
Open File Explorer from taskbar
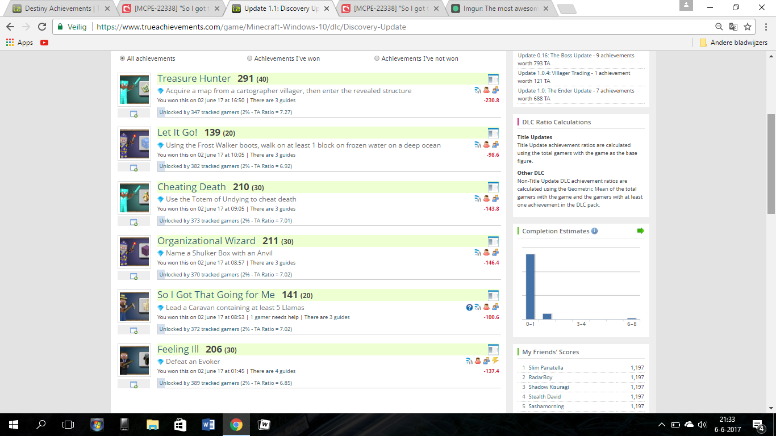click(153, 424)
